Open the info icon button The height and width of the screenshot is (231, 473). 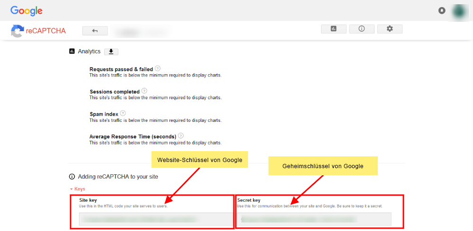pos(362,29)
